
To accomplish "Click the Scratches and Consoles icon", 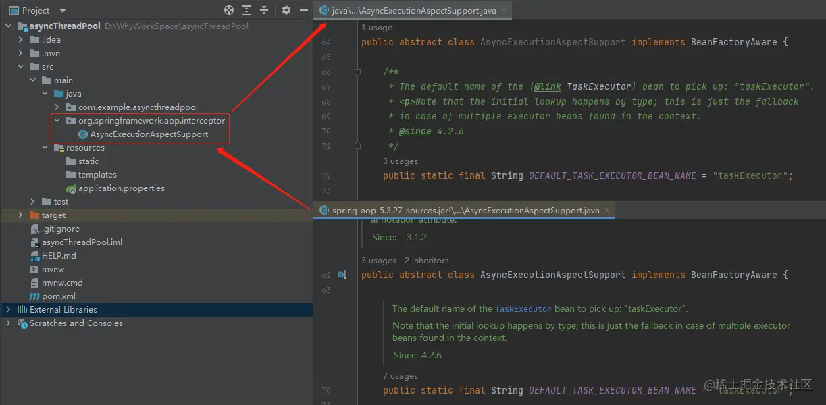I will point(22,323).
